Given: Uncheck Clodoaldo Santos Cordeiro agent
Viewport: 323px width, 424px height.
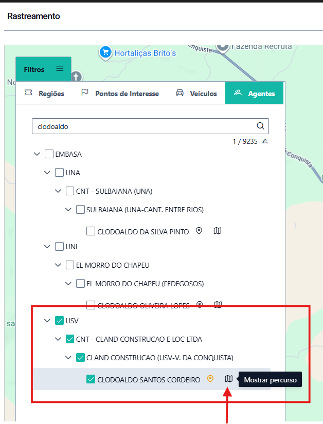Looking at the screenshot, I should pos(91,379).
